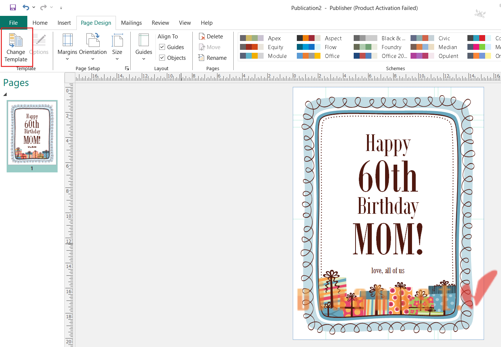The height and width of the screenshot is (347, 501).
Task: Open the Customize Quick Access Toolbar dropdown
Action: coord(61,8)
